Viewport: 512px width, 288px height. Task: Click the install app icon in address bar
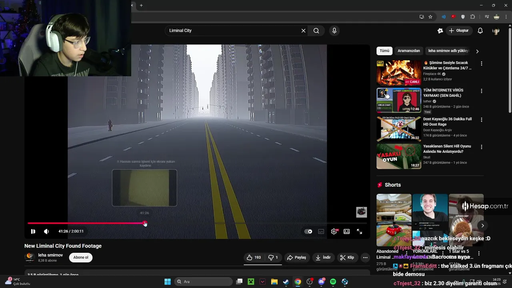tap(422, 17)
